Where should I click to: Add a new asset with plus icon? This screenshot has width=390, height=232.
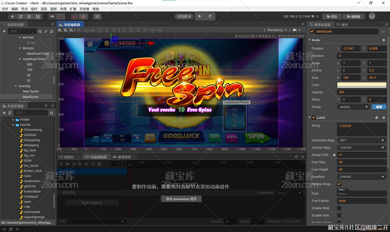click(4, 113)
